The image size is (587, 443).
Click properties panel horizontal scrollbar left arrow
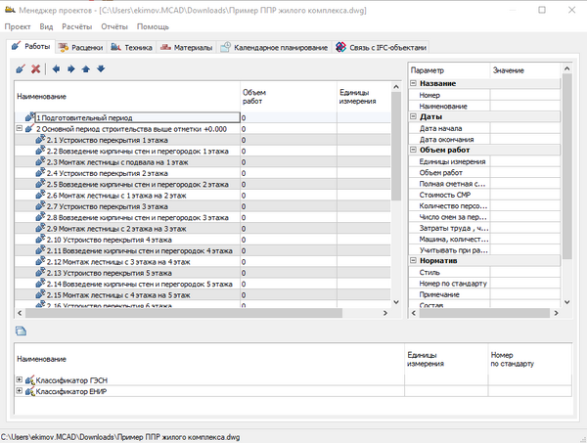click(x=413, y=313)
